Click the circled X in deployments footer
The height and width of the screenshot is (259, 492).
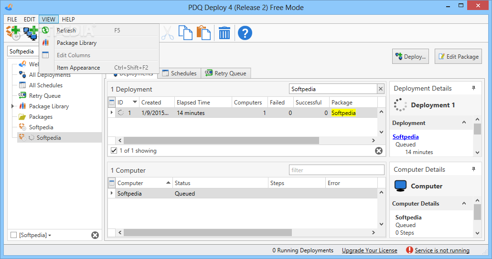[x=379, y=151]
